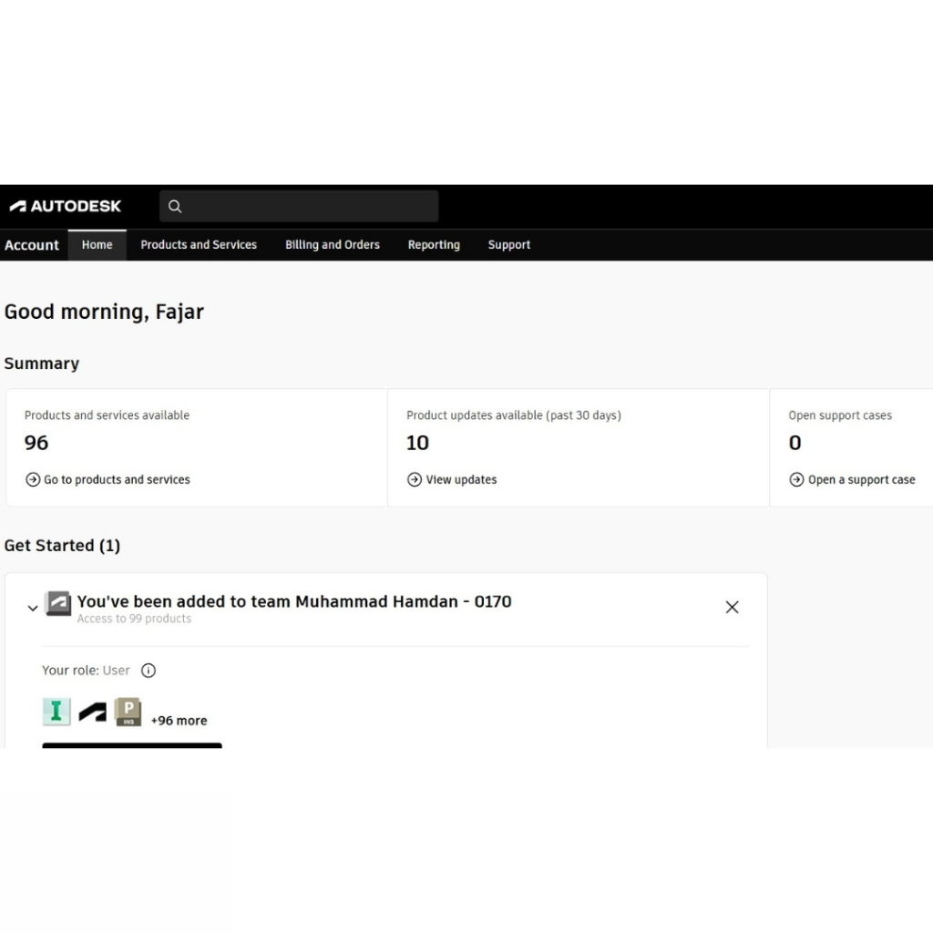Click Go to products and services link

pyautogui.click(x=117, y=479)
